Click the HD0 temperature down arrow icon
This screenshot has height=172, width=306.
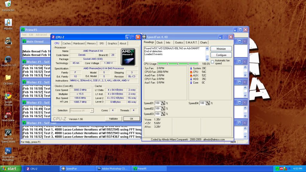click(x=191, y=79)
